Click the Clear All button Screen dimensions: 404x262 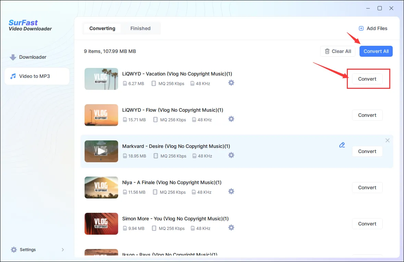338,51
